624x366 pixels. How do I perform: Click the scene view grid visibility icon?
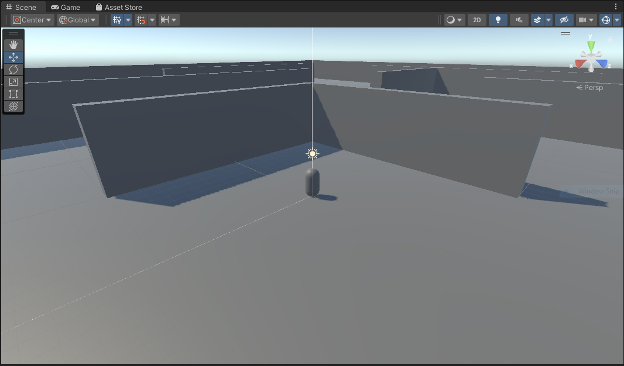[x=116, y=19]
